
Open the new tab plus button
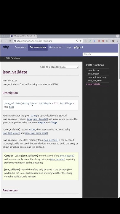point(39,36)
